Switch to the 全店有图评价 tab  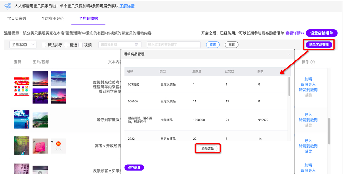(52, 19)
